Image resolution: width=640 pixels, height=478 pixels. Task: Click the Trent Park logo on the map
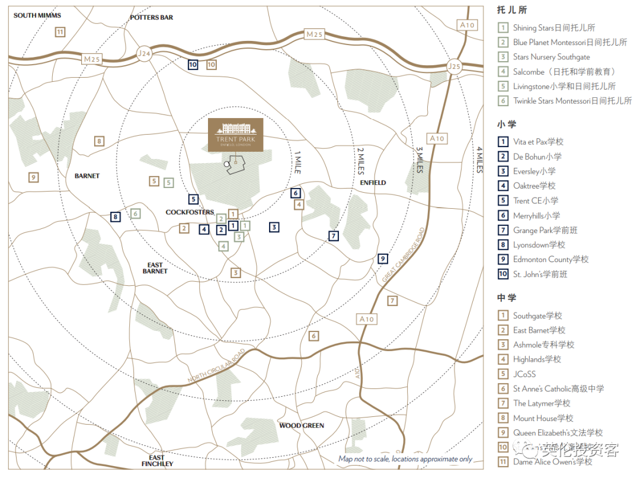point(235,135)
